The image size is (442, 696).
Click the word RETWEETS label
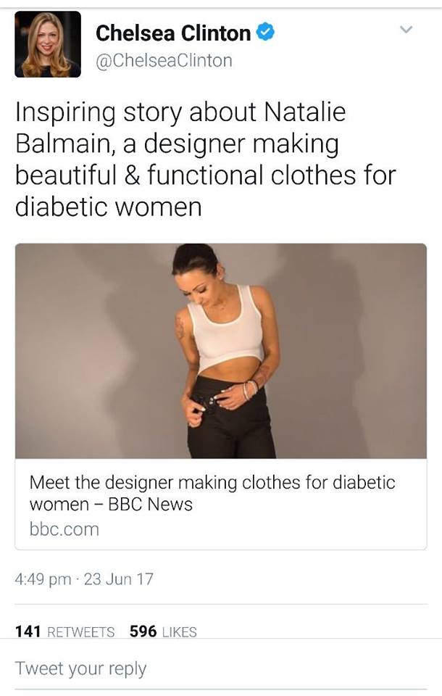point(80,631)
